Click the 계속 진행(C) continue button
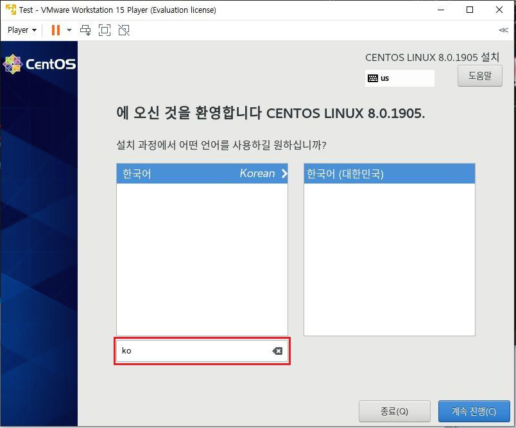This screenshot has width=516, height=428. click(474, 411)
